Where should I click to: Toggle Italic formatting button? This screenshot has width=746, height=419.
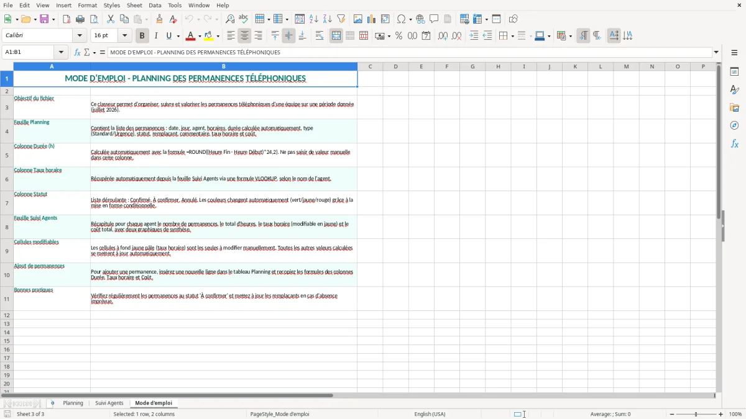[x=155, y=36]
